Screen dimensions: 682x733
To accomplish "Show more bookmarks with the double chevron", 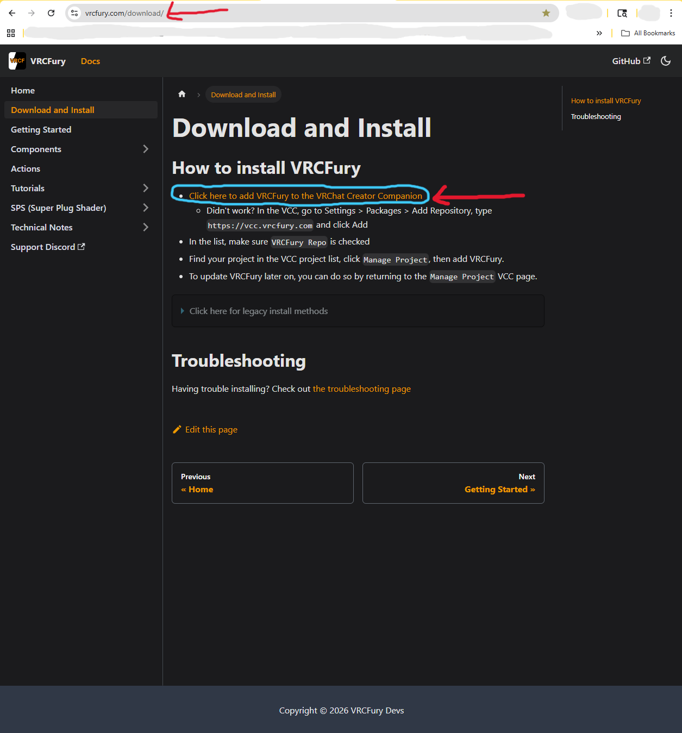I will tap(599, 33).
